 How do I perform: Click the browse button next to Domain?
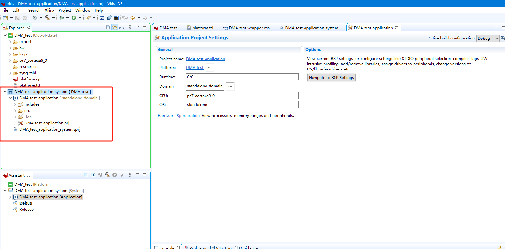click(x=230, y=86)
